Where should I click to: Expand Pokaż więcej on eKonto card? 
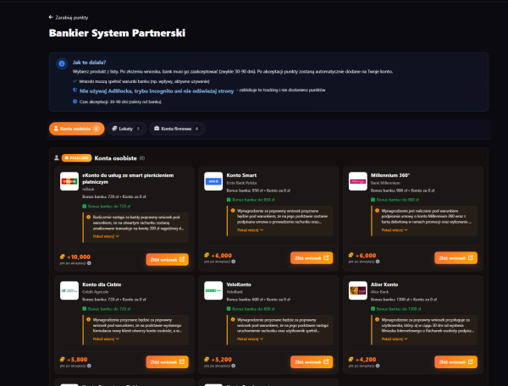coord(106,236)
